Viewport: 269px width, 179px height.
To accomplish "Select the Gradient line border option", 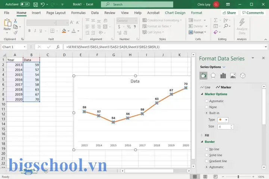I will coord(207,161).
